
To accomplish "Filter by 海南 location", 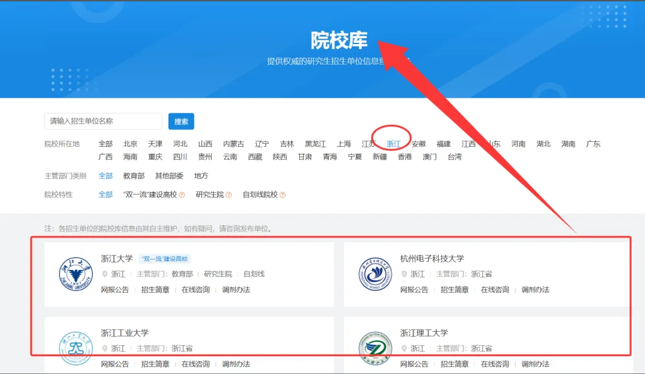I will coord(130,157).
